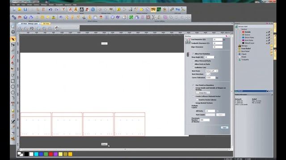Image resolution: width=286 pixels, height=160 pixels.
Task: Switch to the 2D View Bitmap Layer tab
Action: pos(29,24)
